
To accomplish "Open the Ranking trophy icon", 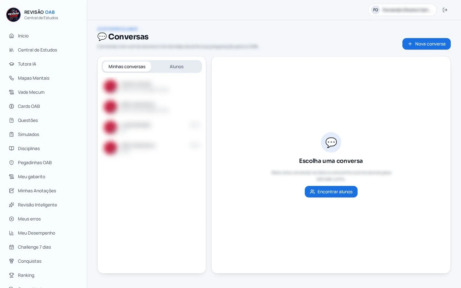I will point(12,275).
